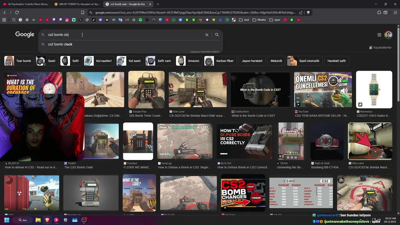Open the Google account avatar
The width and height of the screenshot is (400, 225).
point(388,35)
